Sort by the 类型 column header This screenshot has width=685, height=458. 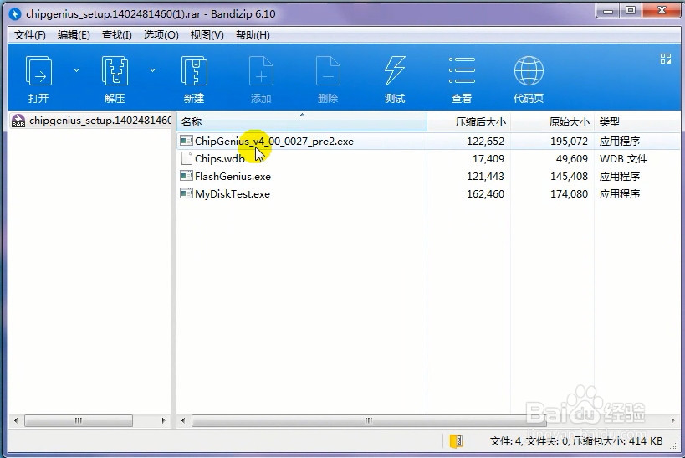coord(637,121)
